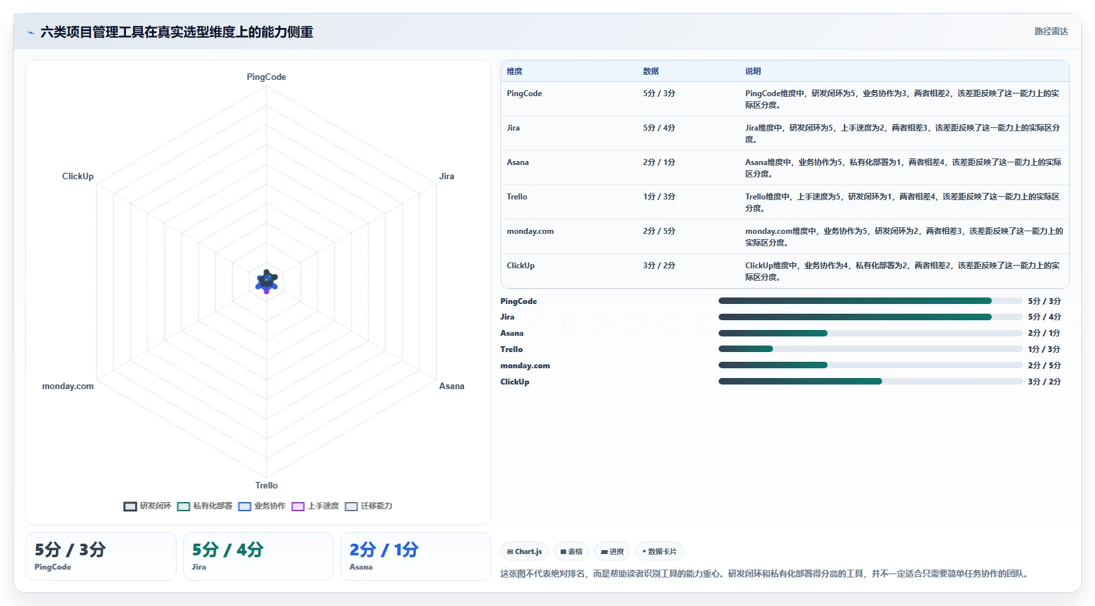Toggle the 迁移能力 legend entry
Image resolution: width=1095 pixels, height=606 pixels.
(368, 506)
